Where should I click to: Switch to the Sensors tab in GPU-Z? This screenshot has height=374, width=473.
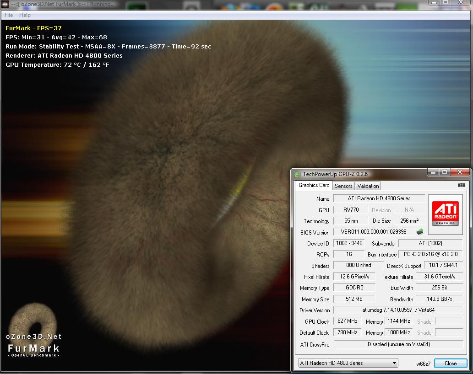[343, 186]
